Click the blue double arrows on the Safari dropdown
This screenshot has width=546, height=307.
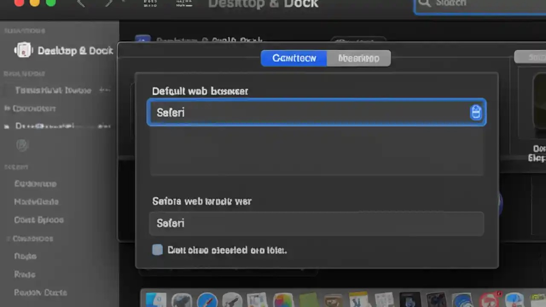(476, 112)
